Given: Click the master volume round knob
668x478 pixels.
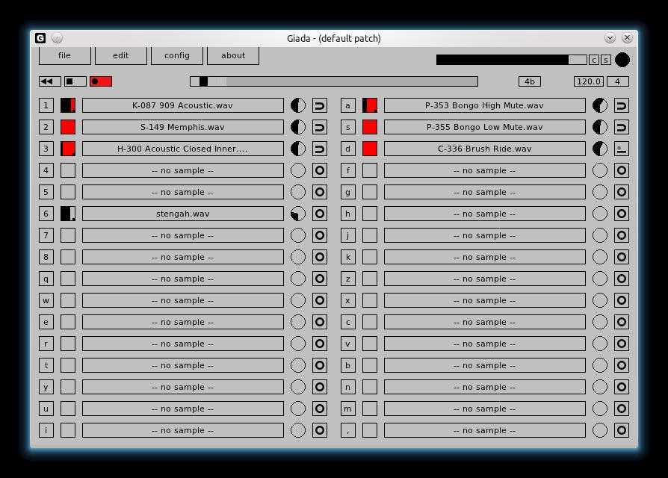Looking at the screenshot, I should tap(622, 60).
